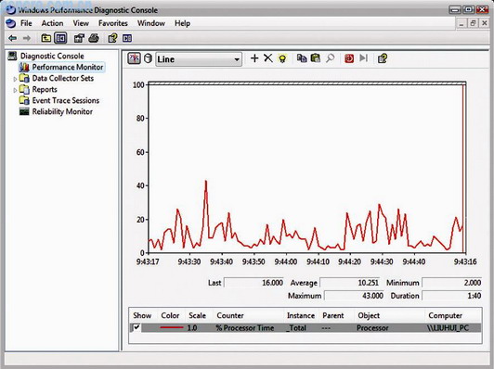Select the View Log Data cylinder icon

tap(148, 58)
